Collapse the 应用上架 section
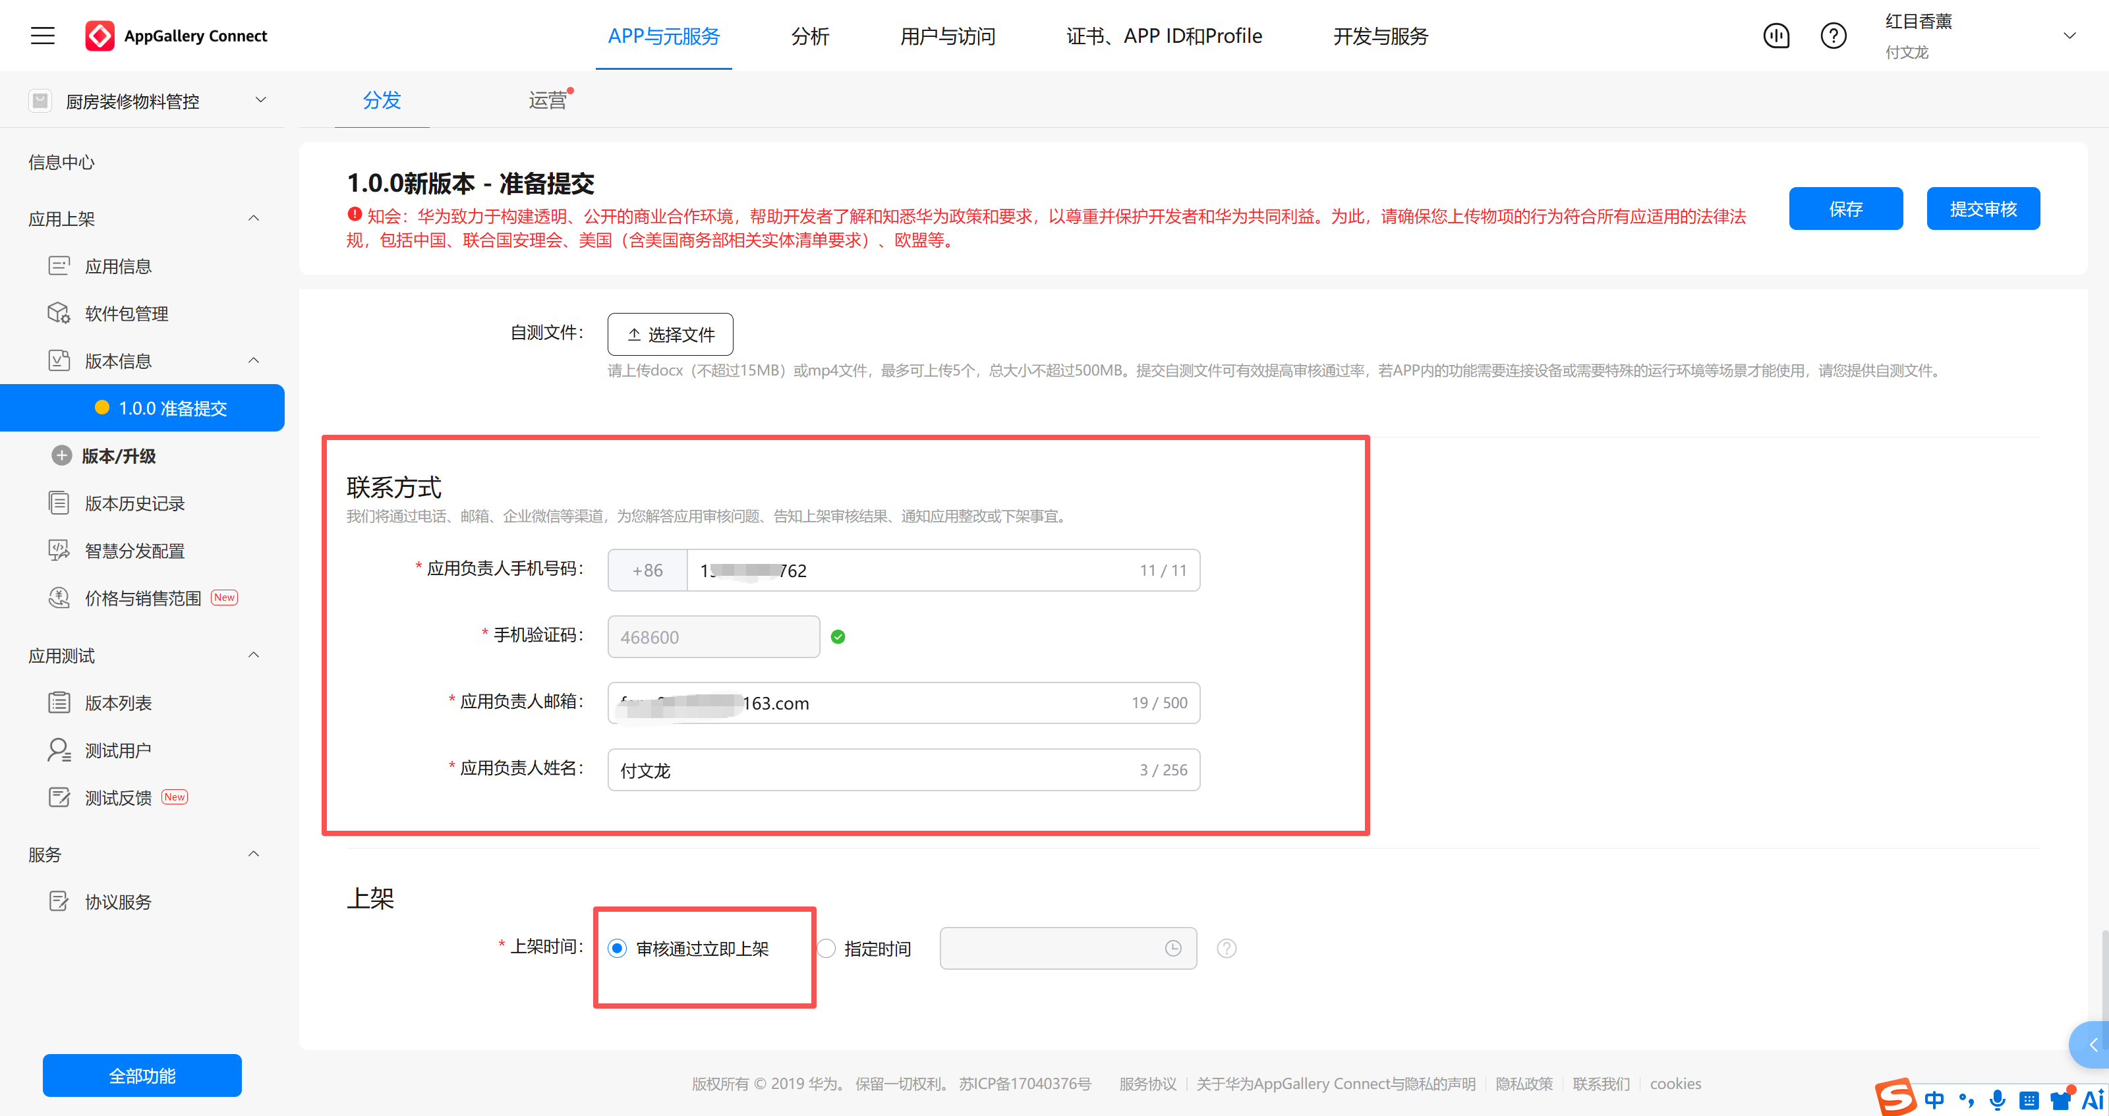Image resolution: width=2109 pixels, height=1116 pixels. click(x=254, y=217)
